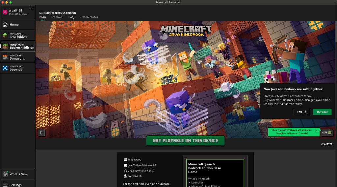Click the 'Give the gift of Minecraft' message
This screenshot has height=187, width=337.
click(x=292, y=132)
